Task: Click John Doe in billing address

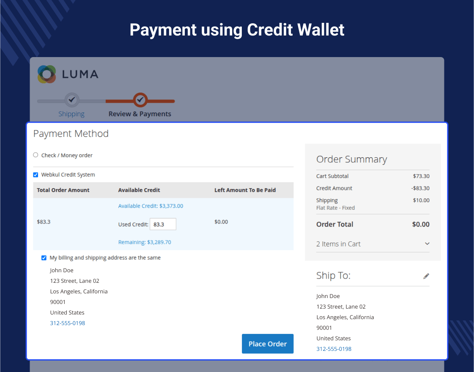Action: click(62, 270)
